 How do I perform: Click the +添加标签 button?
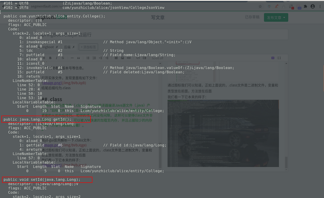(88, 47)
